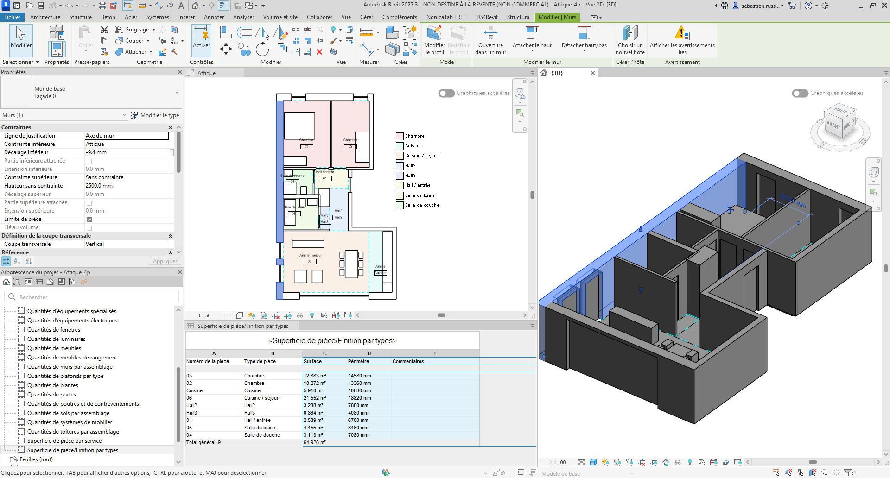
Task: Click temporary hide glasses icon in 3D view
Action: coord(678,462)
